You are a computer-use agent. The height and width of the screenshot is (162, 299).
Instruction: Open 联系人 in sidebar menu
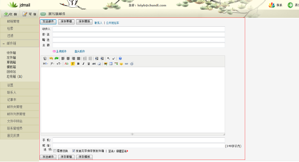click(20, 93)
